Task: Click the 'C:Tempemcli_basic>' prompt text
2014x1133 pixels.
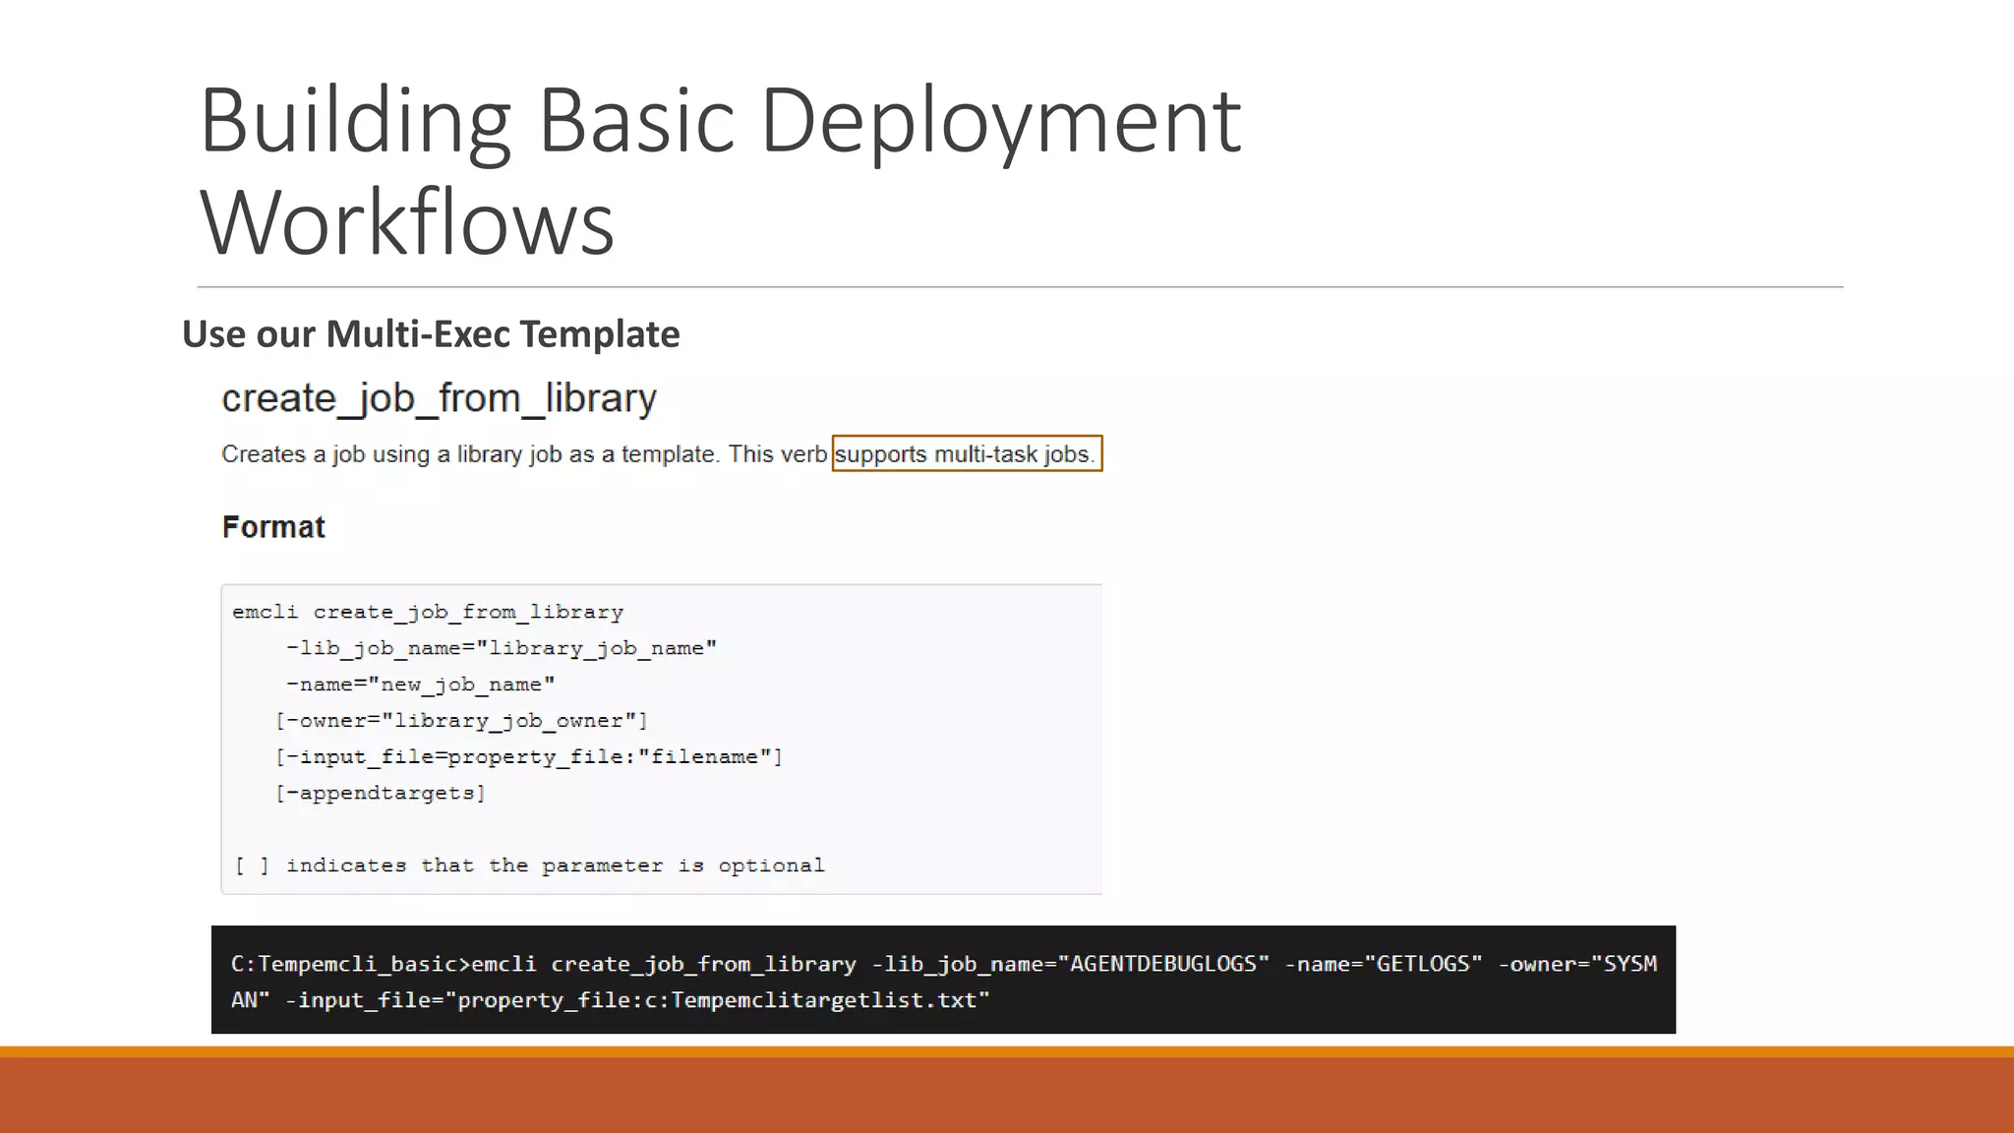Action: (x=350, y=964)
